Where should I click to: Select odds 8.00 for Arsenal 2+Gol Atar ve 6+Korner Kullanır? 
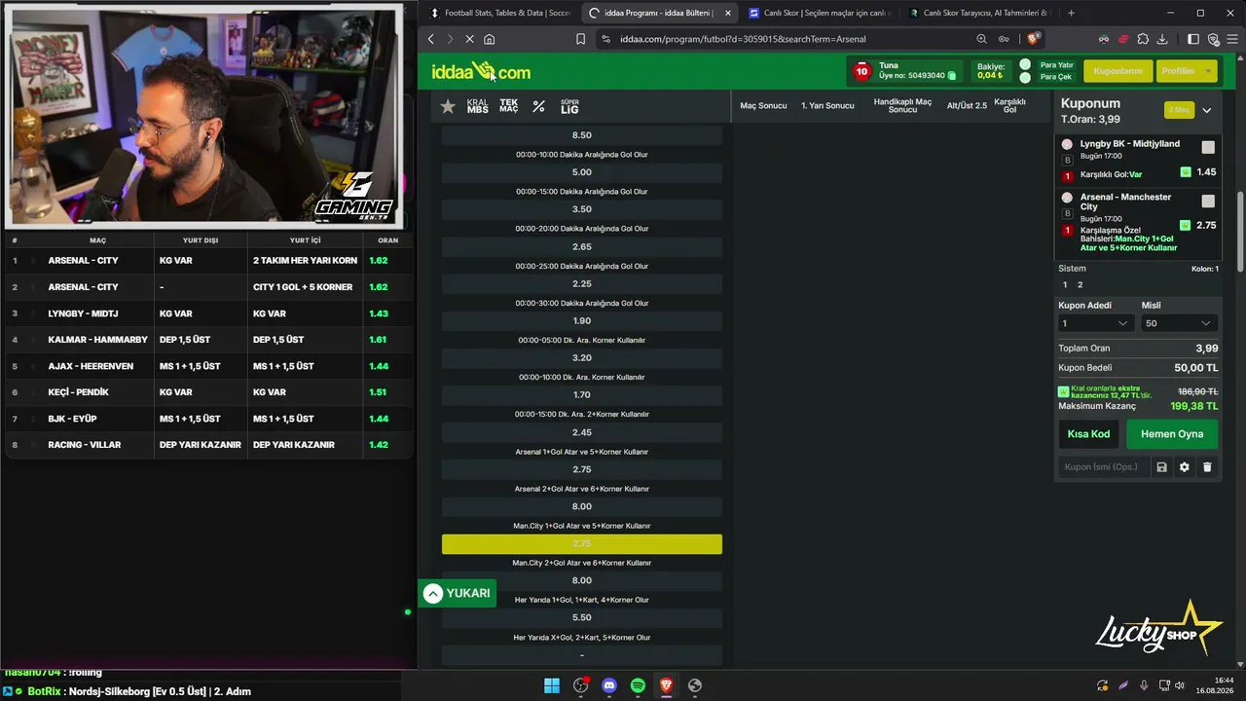[x=582, y=506]
